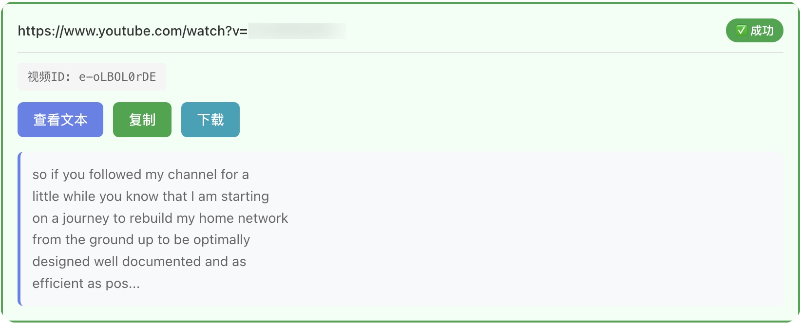The width and height of the screenshot is (801, 323).
Task: Click the blue left border of transcript preview
Action: pyautogui.click(x=19, y=229)
